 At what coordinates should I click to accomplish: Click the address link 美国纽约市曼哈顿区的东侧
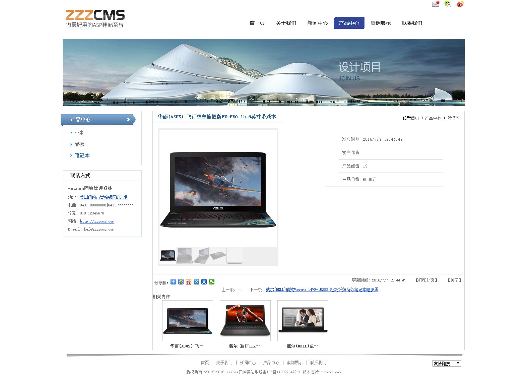[x=104, y=197]
